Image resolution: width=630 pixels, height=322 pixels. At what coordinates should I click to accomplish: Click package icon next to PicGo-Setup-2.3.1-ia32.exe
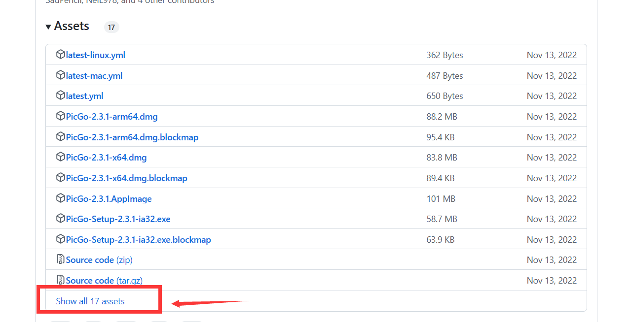click(61, 219)
